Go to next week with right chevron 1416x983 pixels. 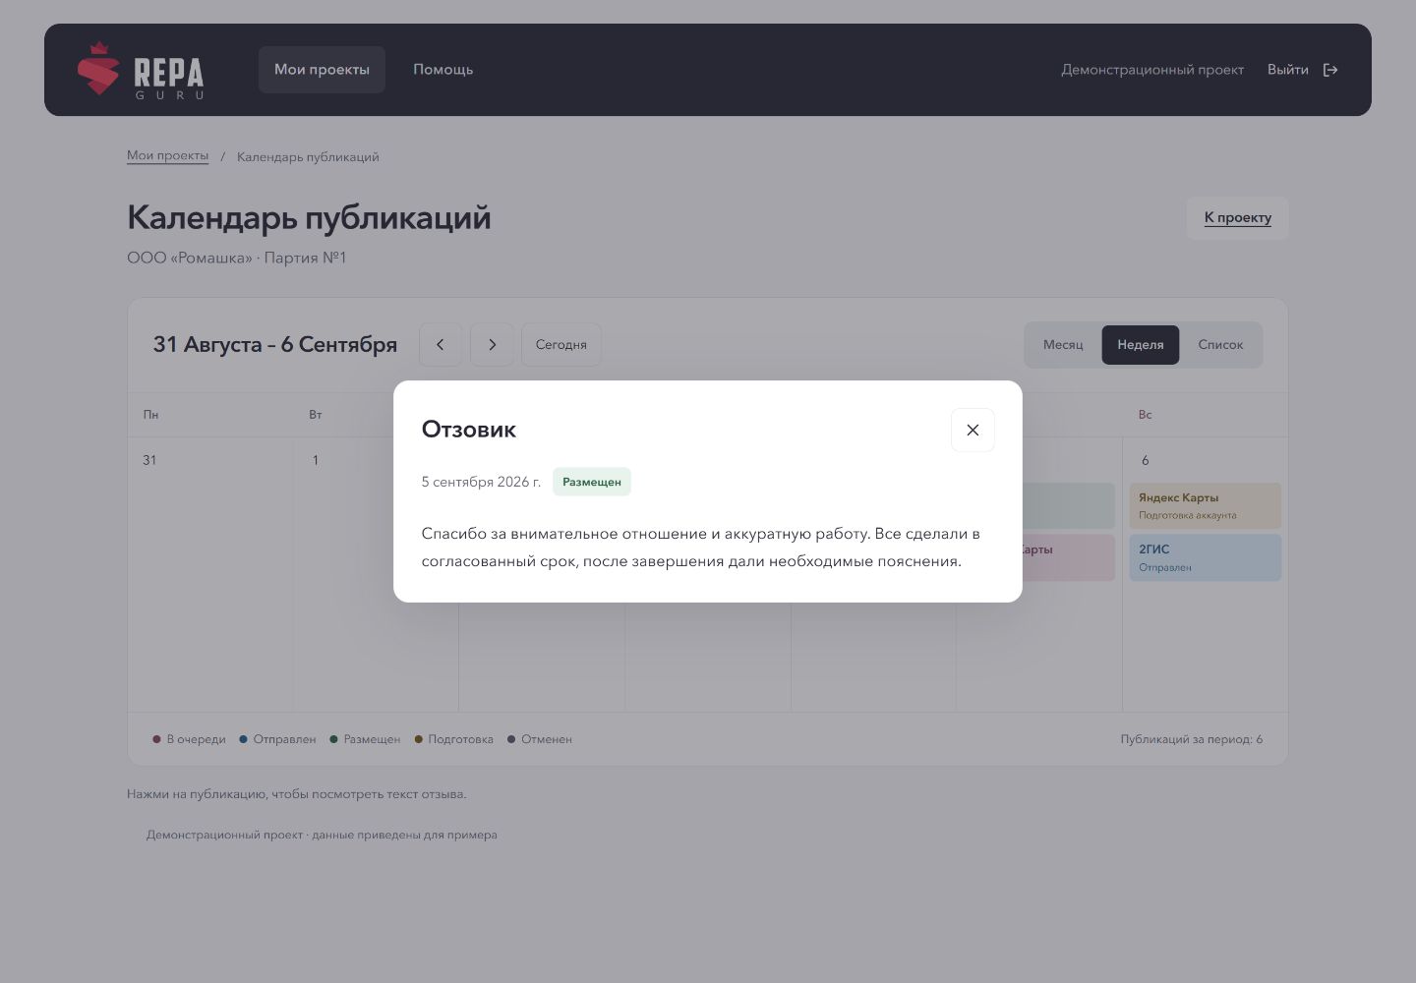click(492, 345)
